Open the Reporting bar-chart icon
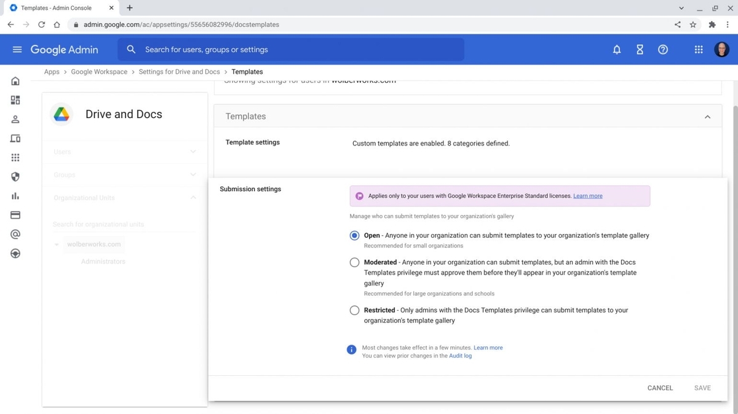This screenshot has width=738, height=414. click(15, 195)
